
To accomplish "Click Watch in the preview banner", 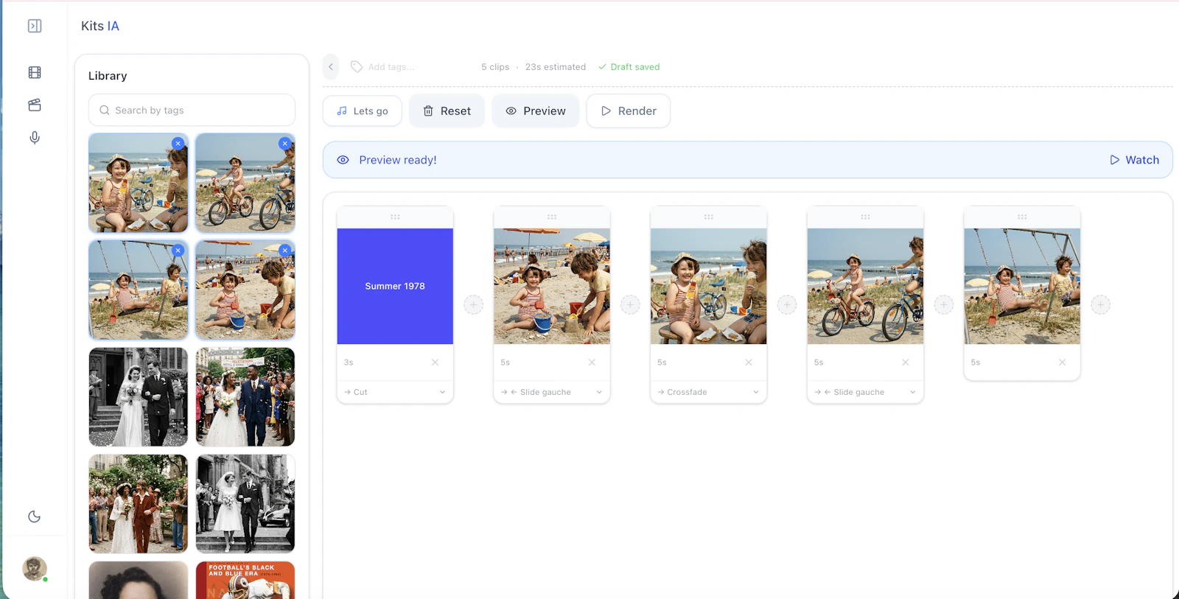I will (x=1135, y=160).
